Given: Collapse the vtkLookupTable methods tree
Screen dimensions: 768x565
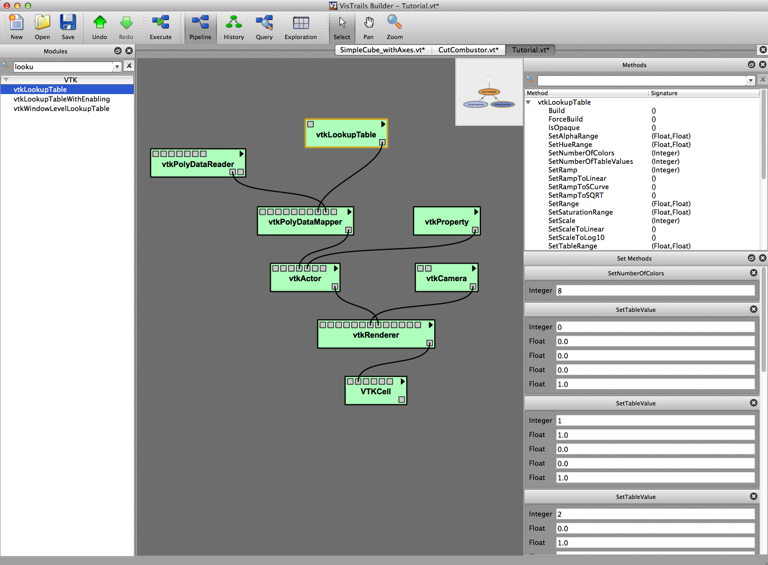Looking at the screenshot, I should tap(528, 103).
